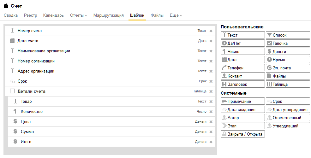311x158 pixels.
Task: Add the Дата утверждения system field
Action: tap(288, 109)
